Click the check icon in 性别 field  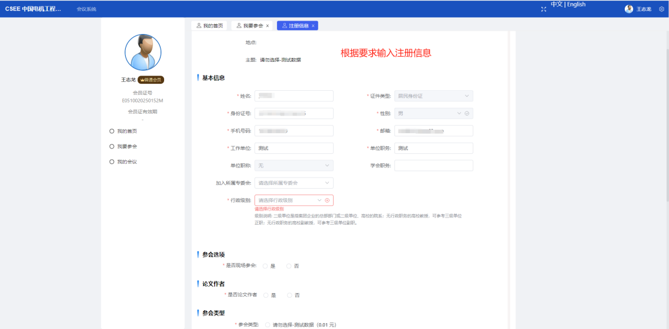point(466,113)
